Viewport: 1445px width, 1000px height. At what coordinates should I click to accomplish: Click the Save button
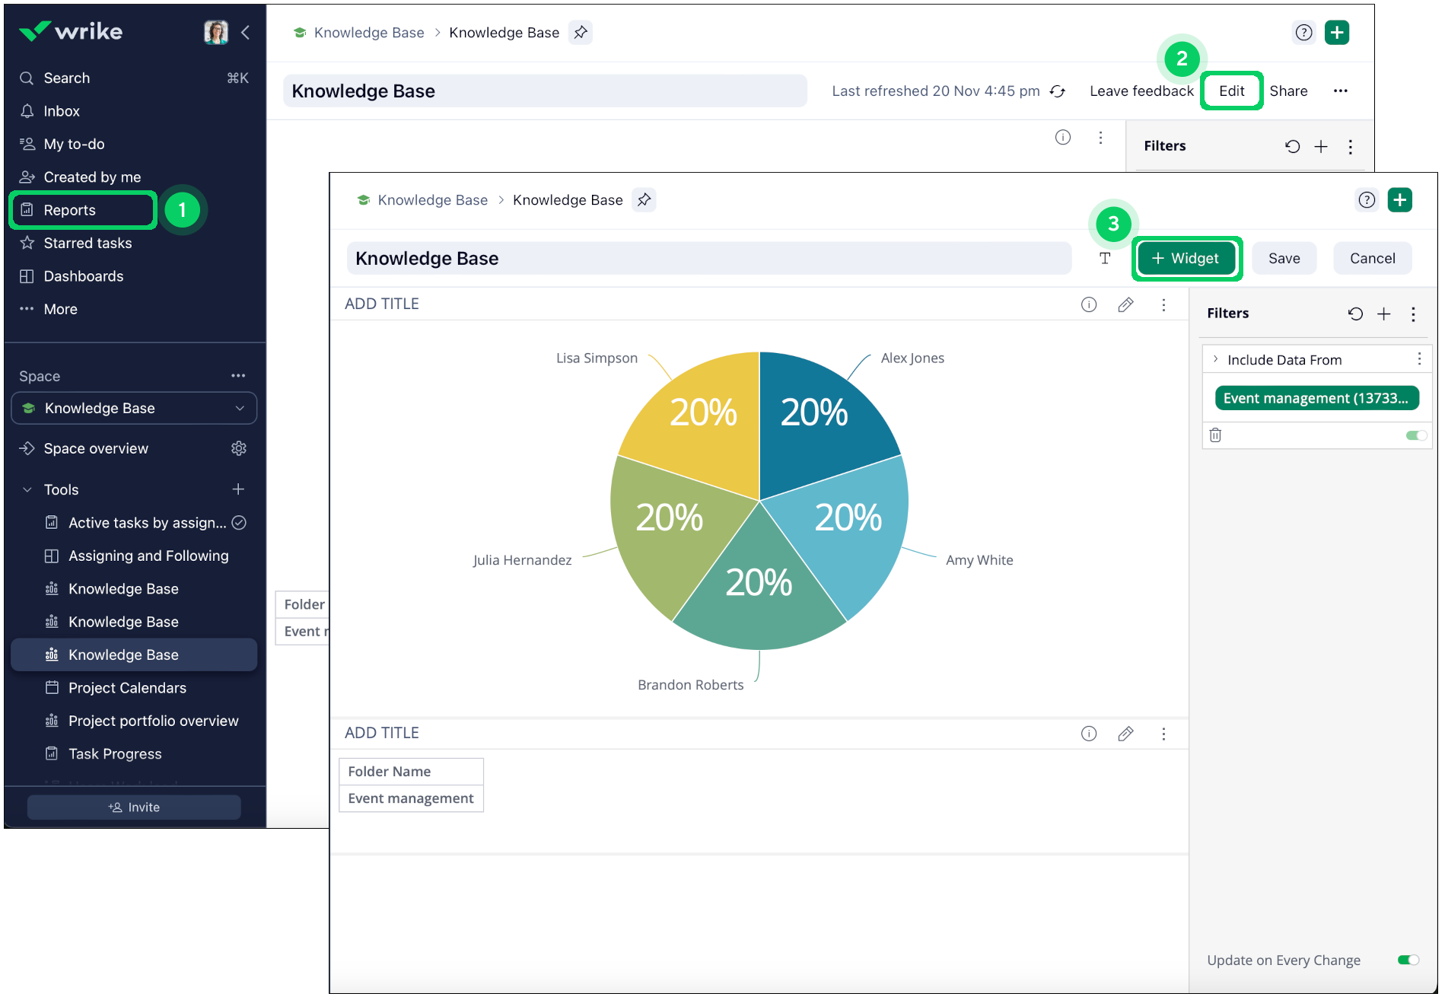click(1284, 258)
